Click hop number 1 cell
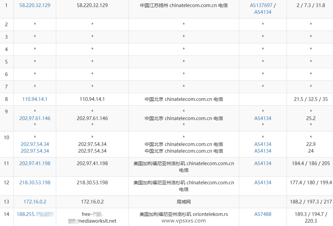Screen dimensions: 333x226 tap(7, 9)
